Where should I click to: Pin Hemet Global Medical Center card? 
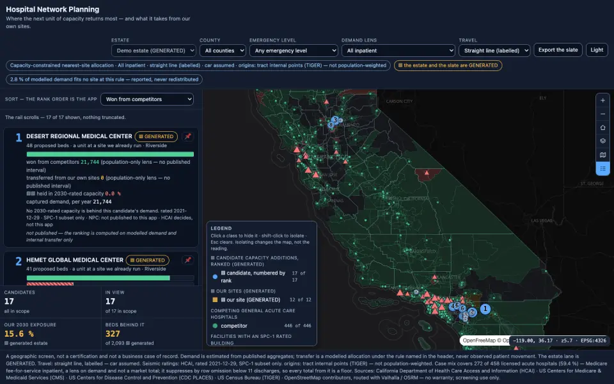point(188,260)
